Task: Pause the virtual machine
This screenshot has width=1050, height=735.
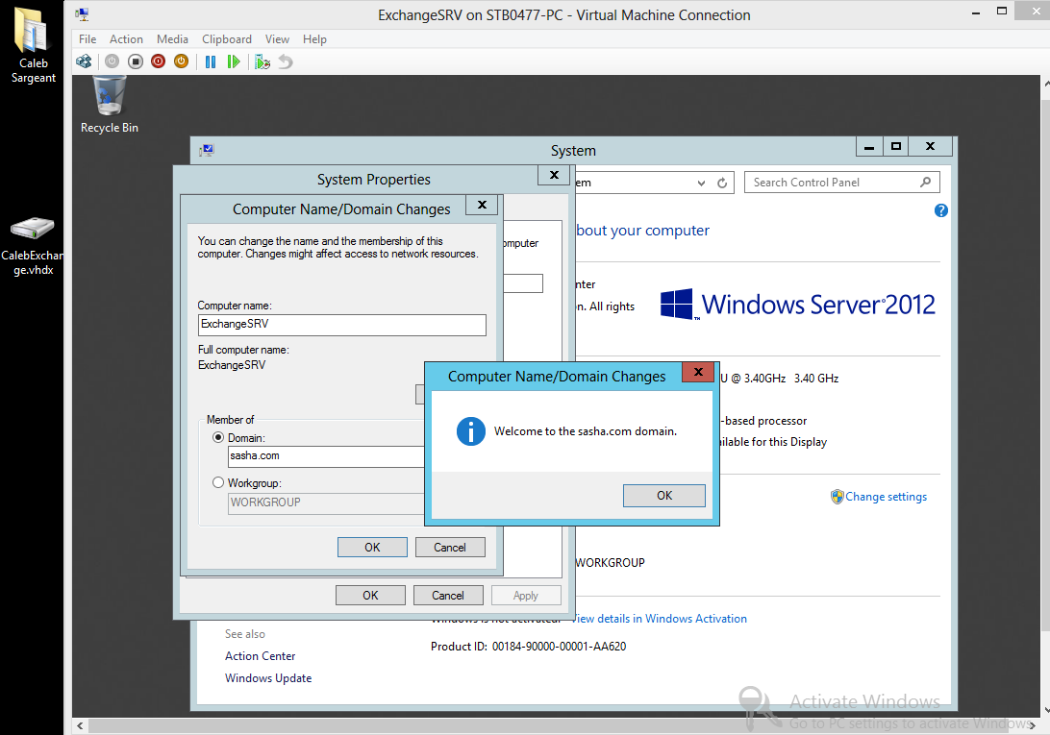Action: tap(211, 61)
